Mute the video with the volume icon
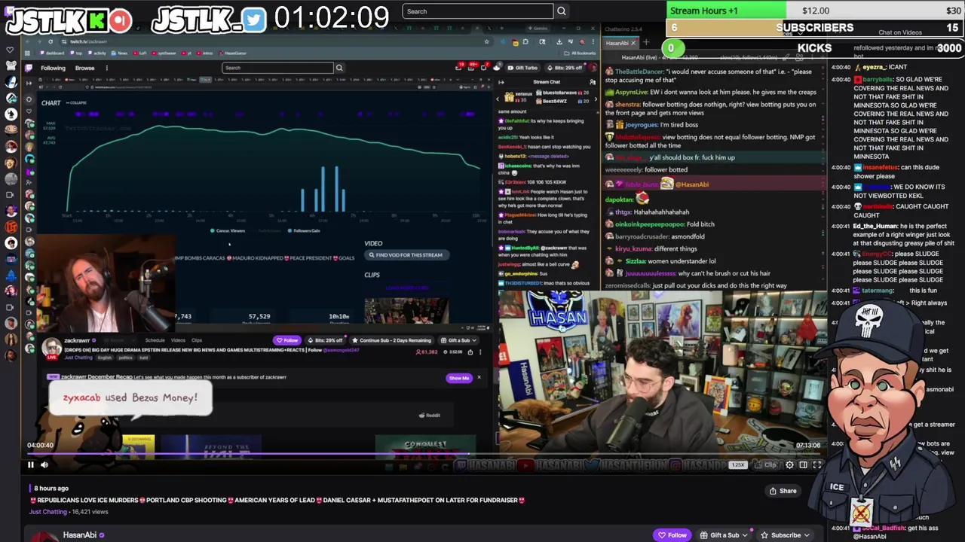The height and width of the screenshot is (542, 965). tap(44, 465)
